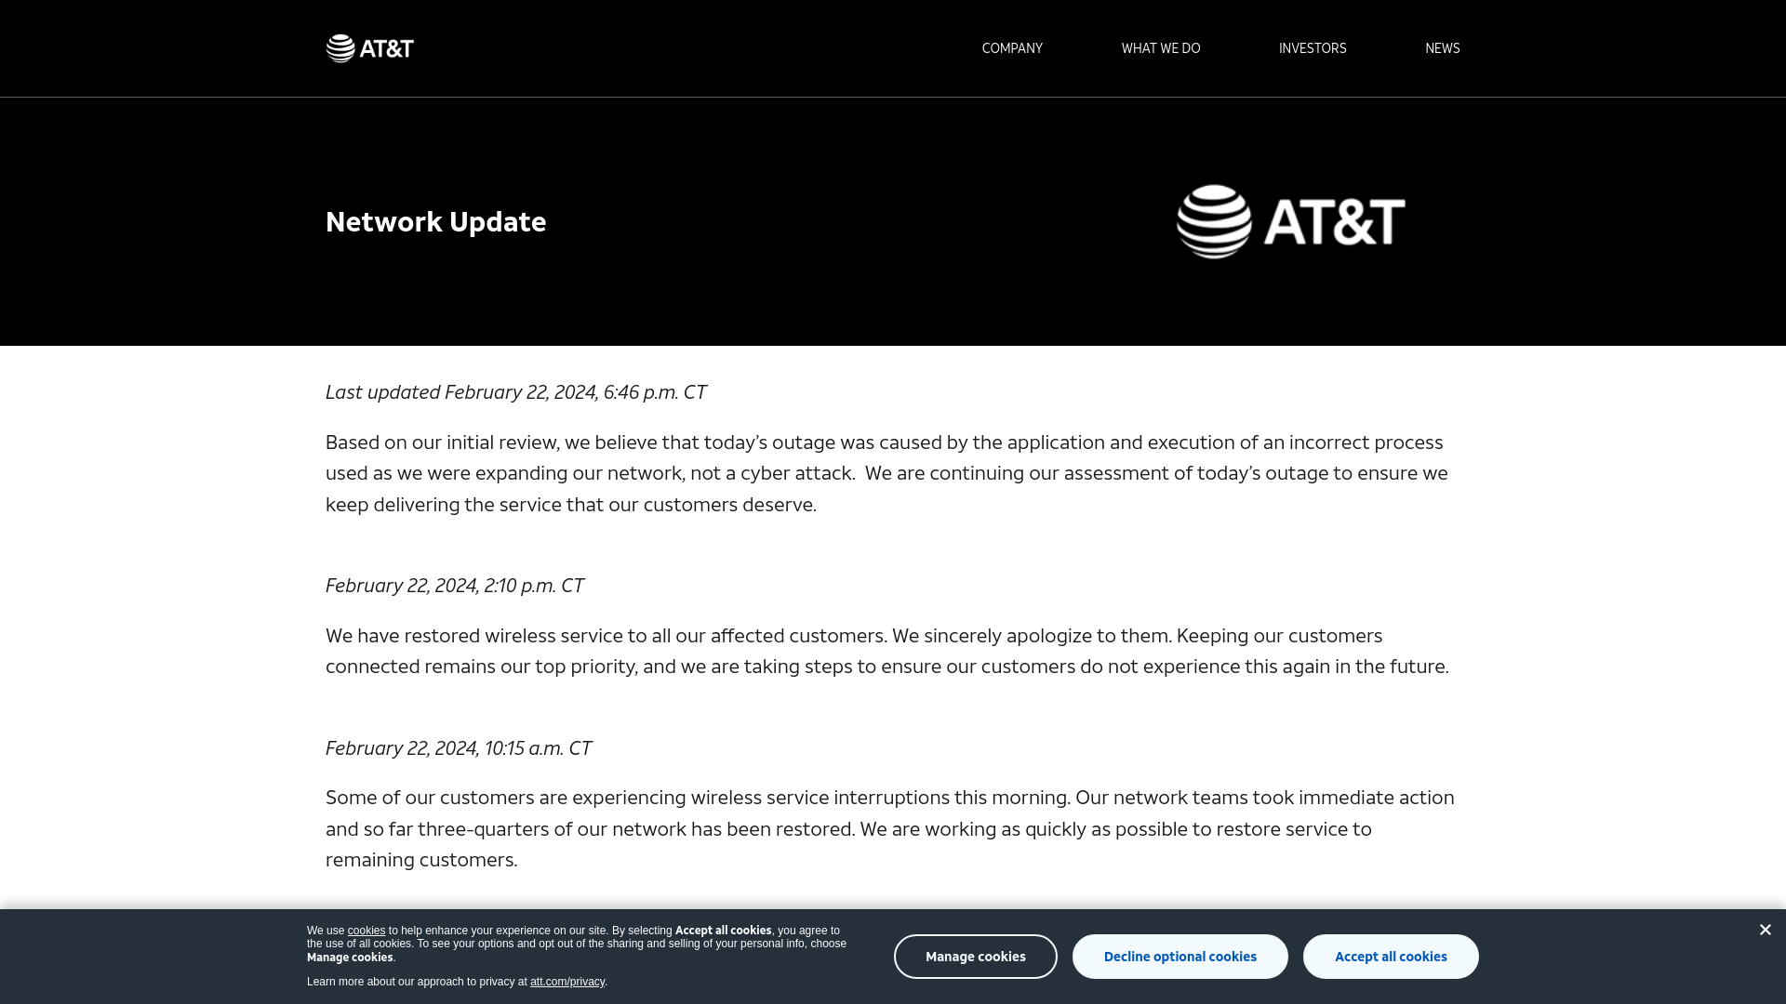Click the AT&T satellite dish icon

point(341,47)
